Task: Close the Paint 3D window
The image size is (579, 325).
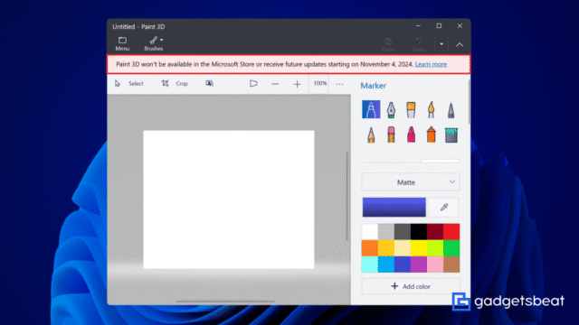Action: pyautogui.click(x=460, y=26)
